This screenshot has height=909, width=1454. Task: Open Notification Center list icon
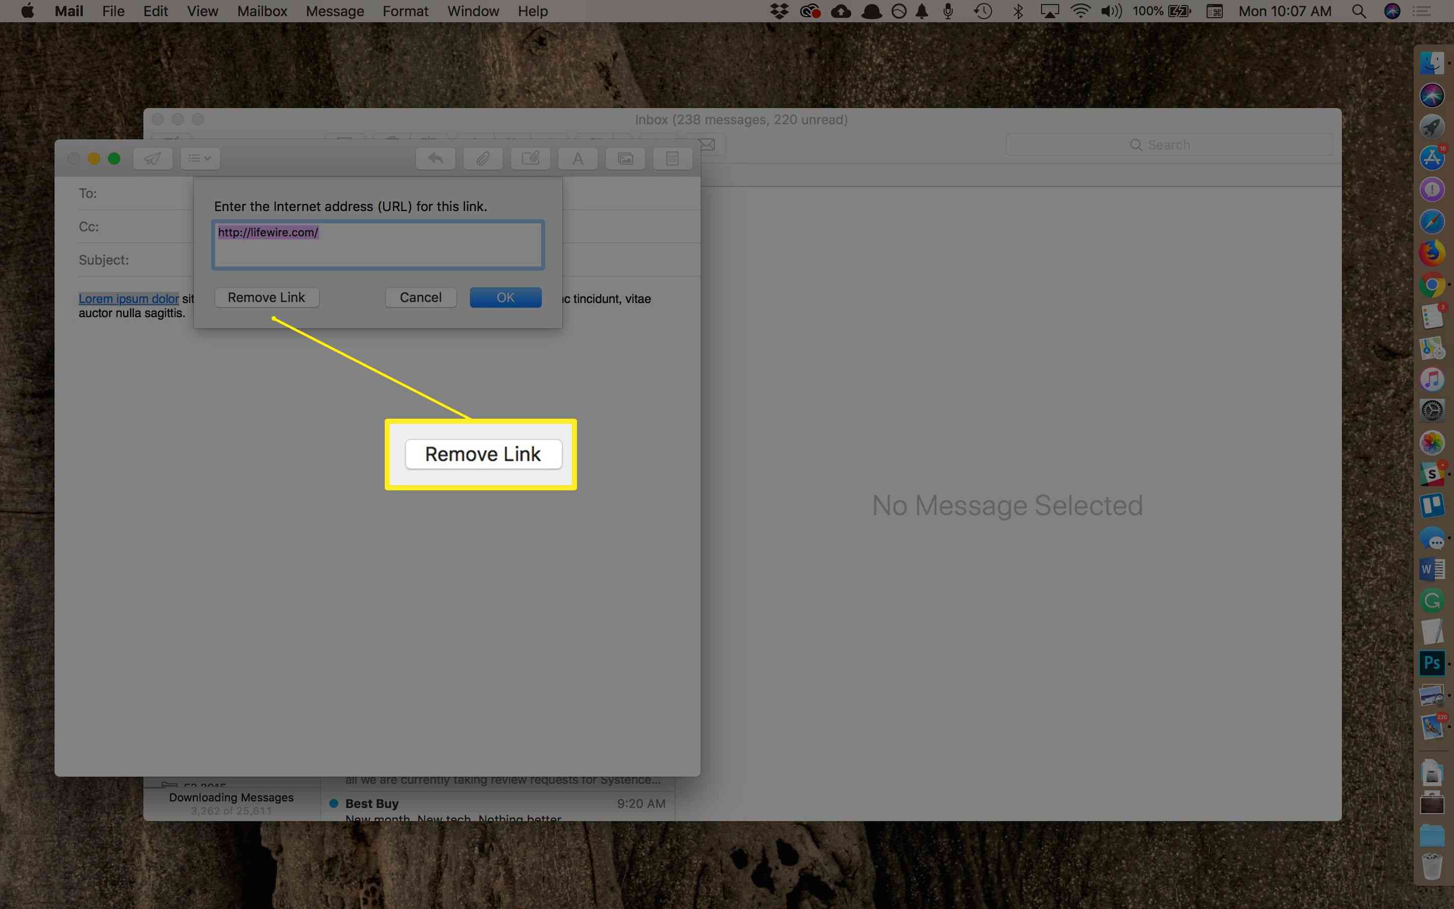[x=1422, y=11]
